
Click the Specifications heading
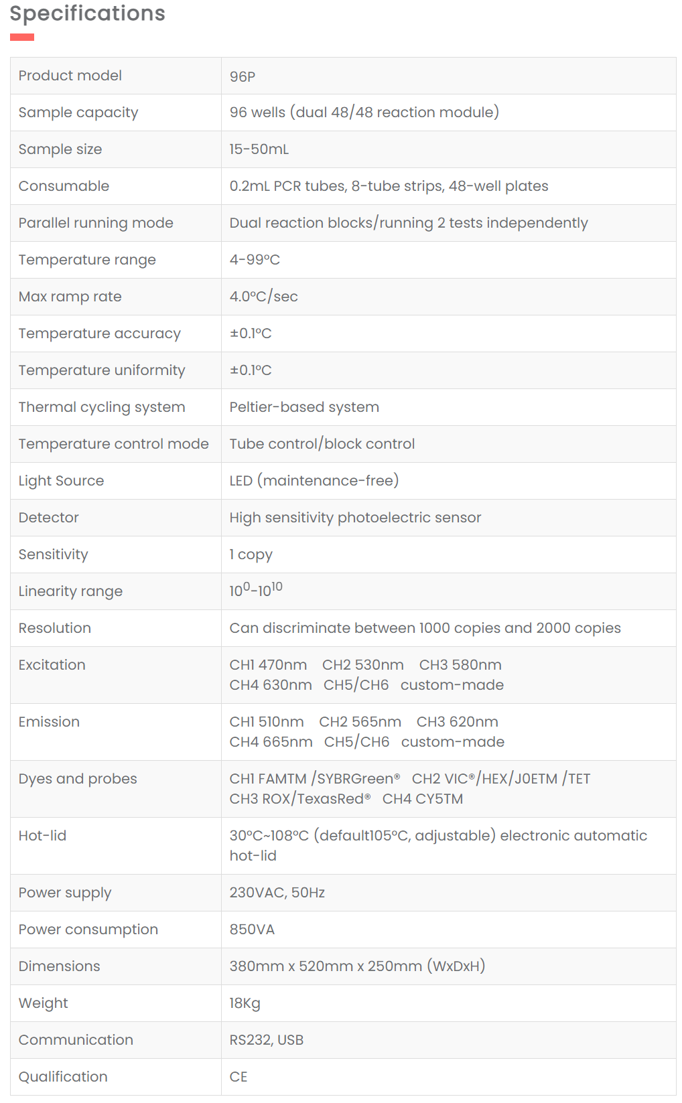(87, 13)
